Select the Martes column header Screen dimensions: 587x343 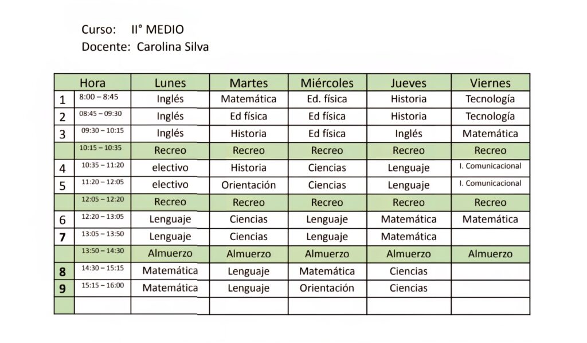pos(249,82)
